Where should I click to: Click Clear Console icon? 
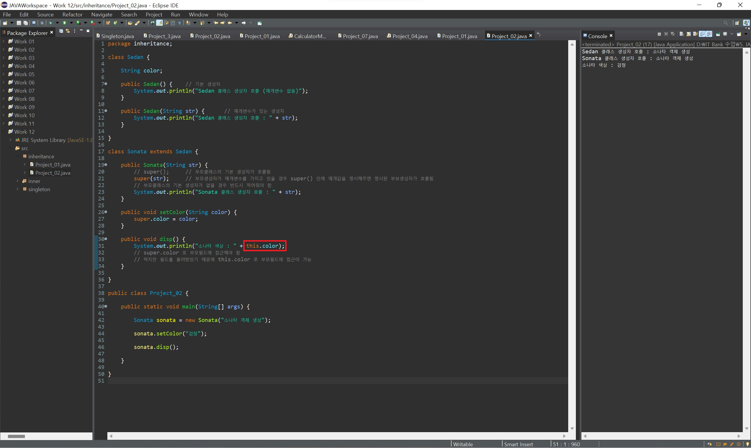(681, 34)
